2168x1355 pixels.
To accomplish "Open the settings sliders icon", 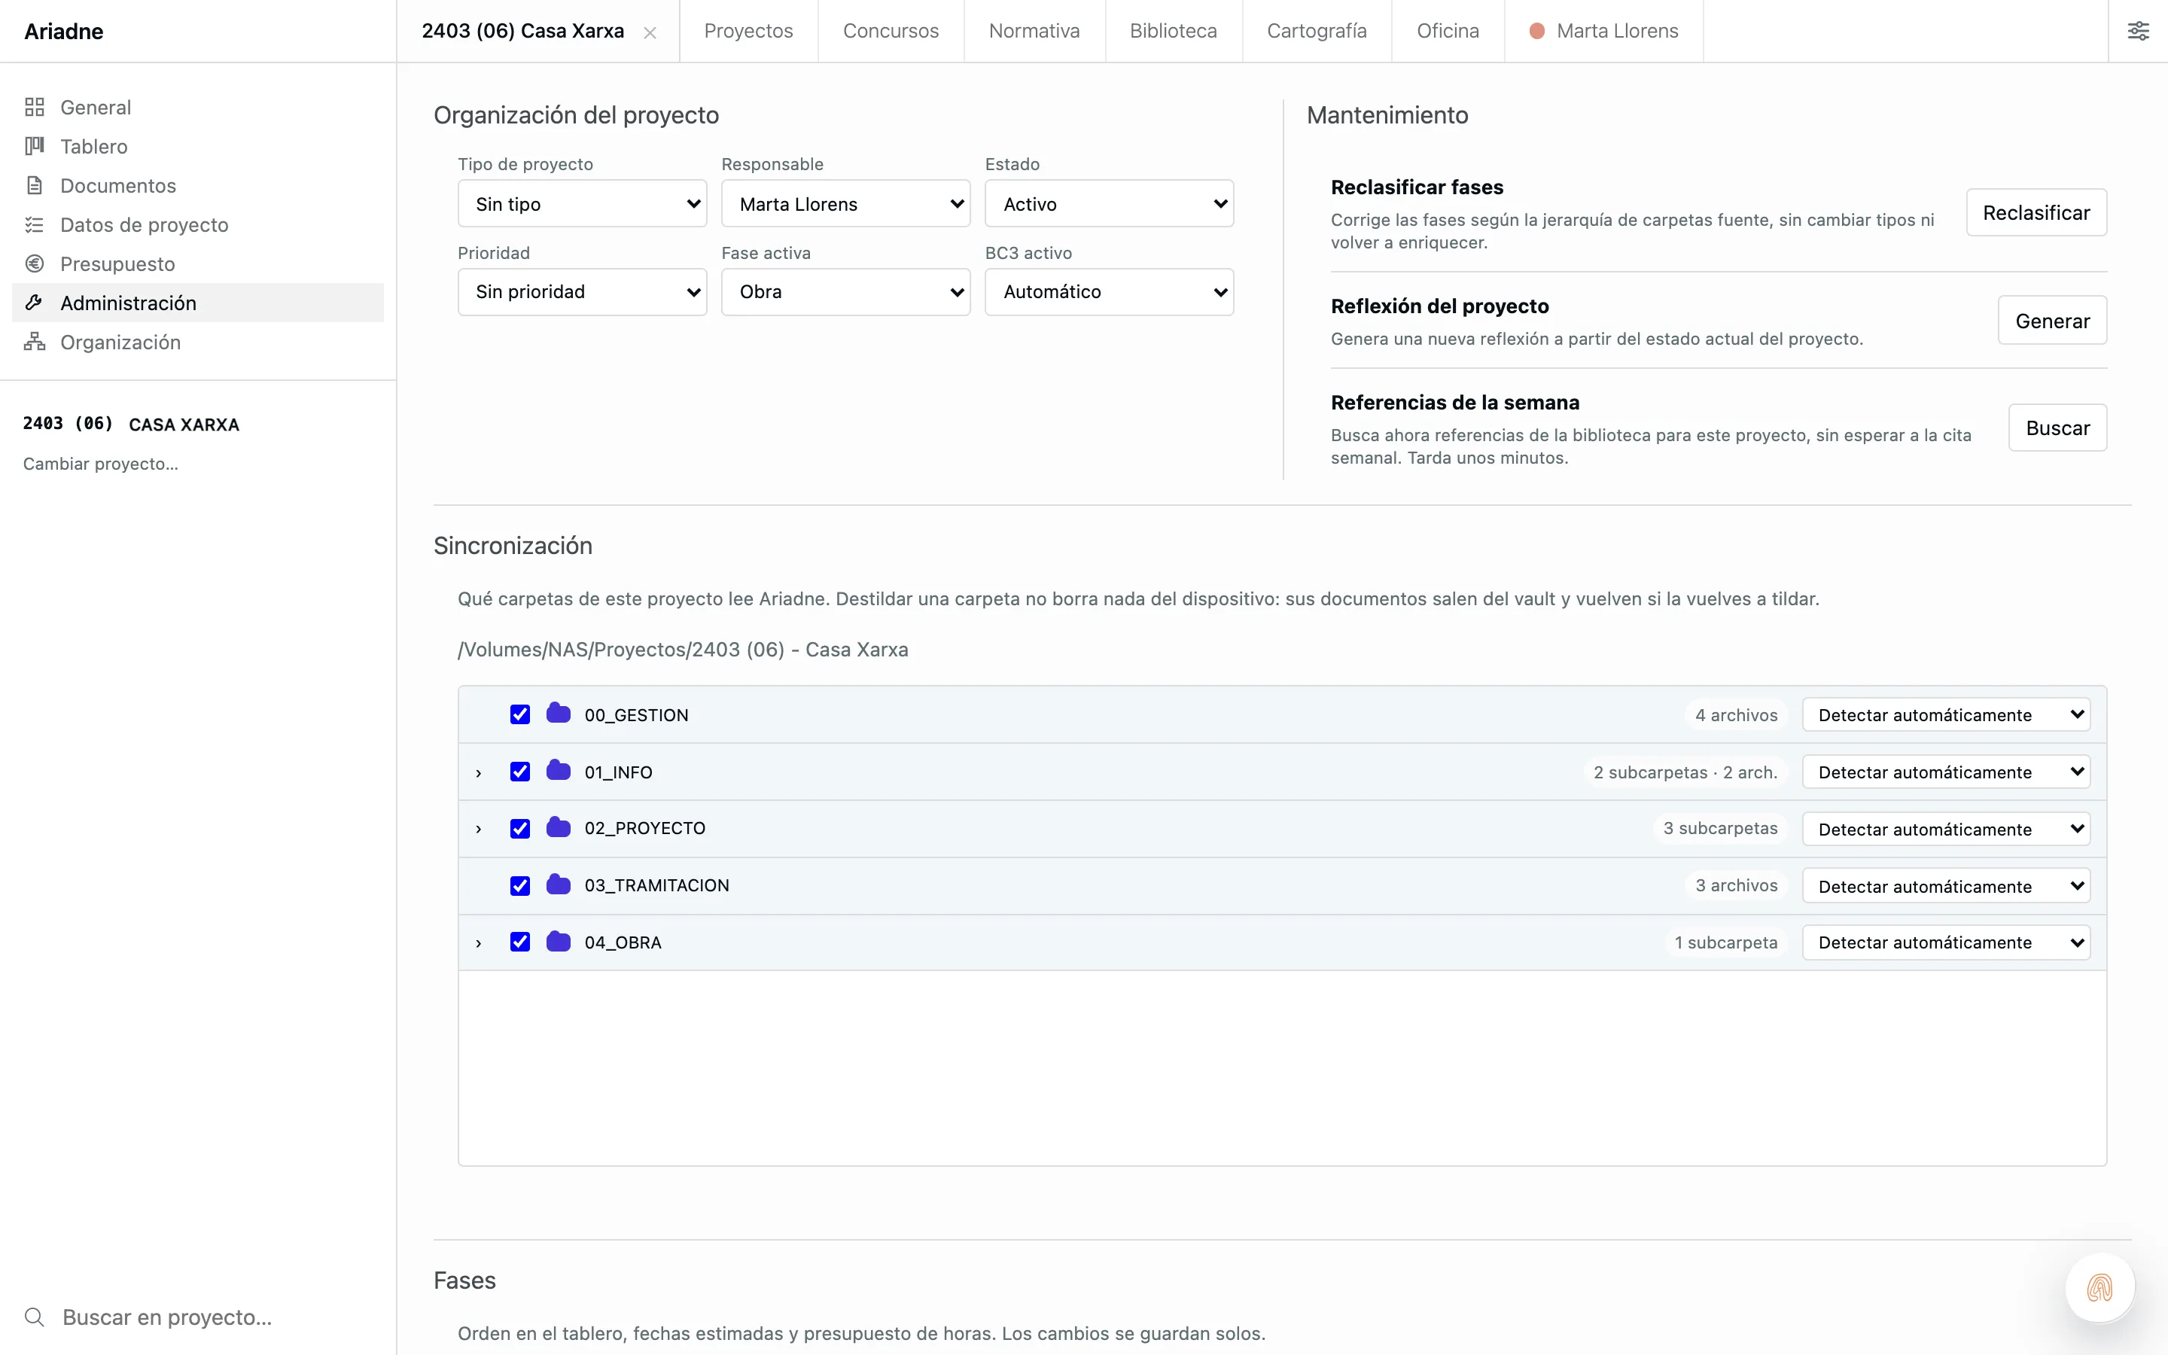I will pos(2138,32).
